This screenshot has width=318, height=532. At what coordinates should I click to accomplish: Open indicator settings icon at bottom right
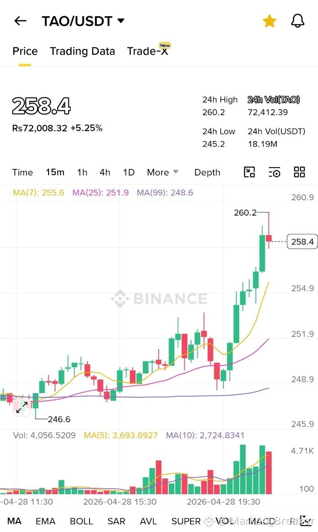pyautogui.click(x=305, y=521)
